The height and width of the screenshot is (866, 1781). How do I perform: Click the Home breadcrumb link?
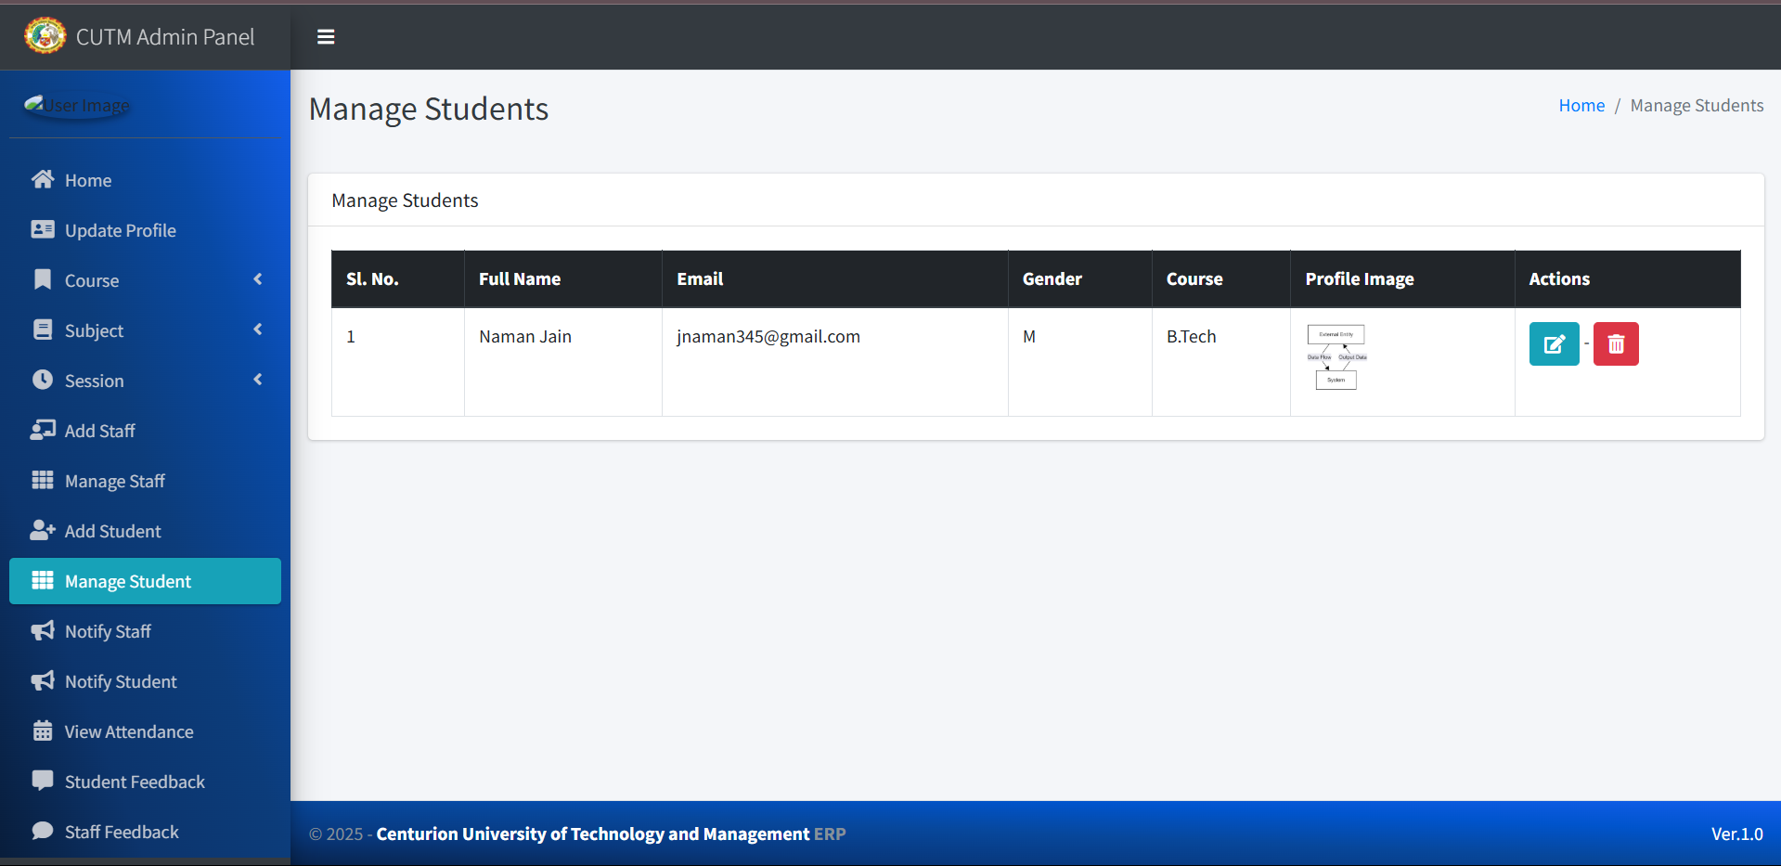coord(1581,106)
